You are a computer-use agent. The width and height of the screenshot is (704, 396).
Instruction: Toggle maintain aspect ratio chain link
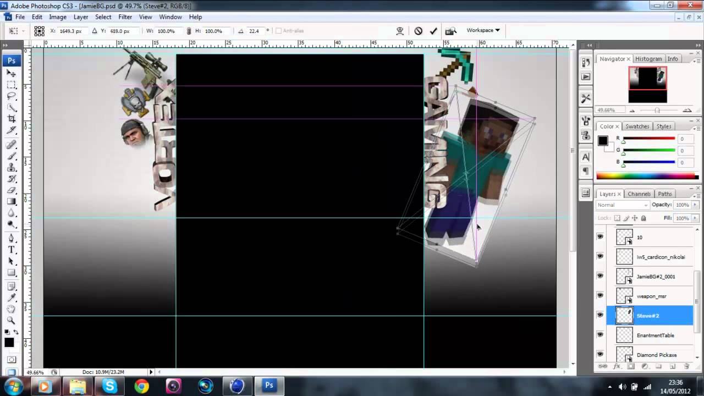point(189,31)
